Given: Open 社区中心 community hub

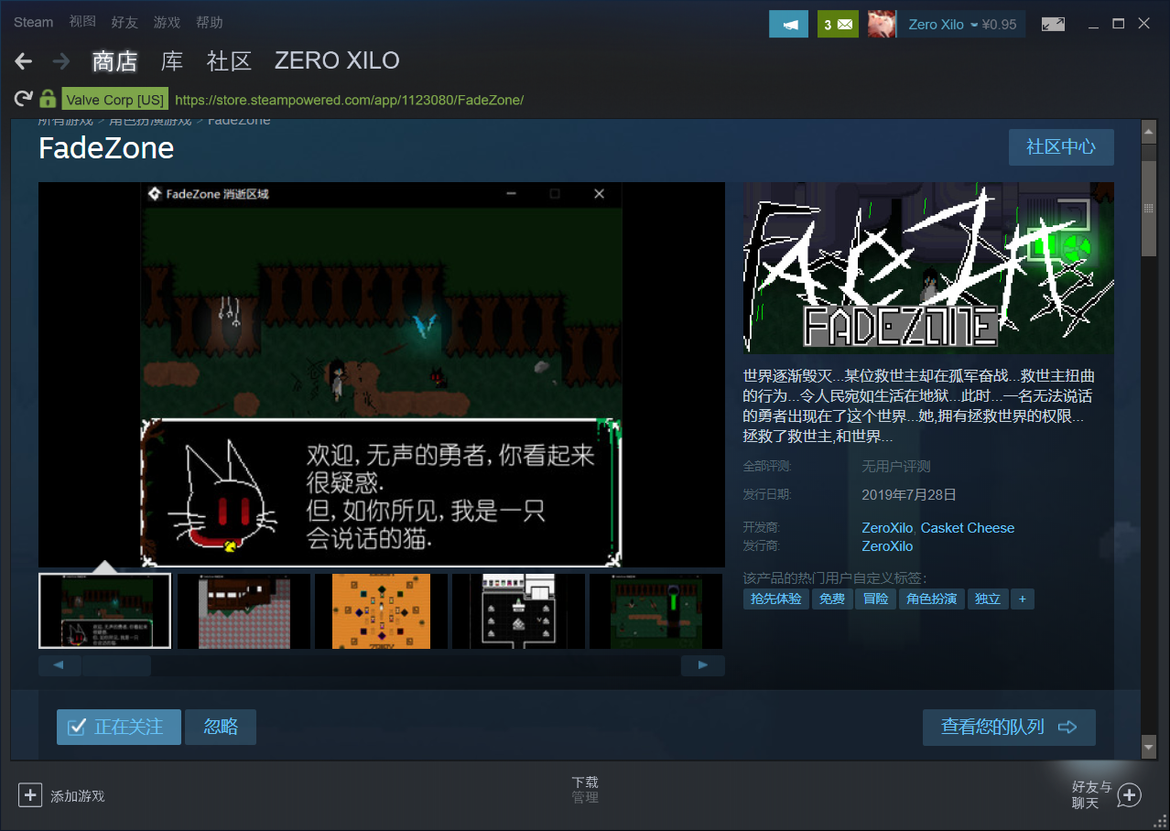Looking at the screenshot, I should pos(1061,146).
